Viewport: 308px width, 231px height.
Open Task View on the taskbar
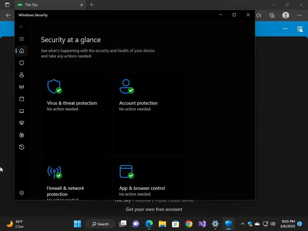pos(123,224)
